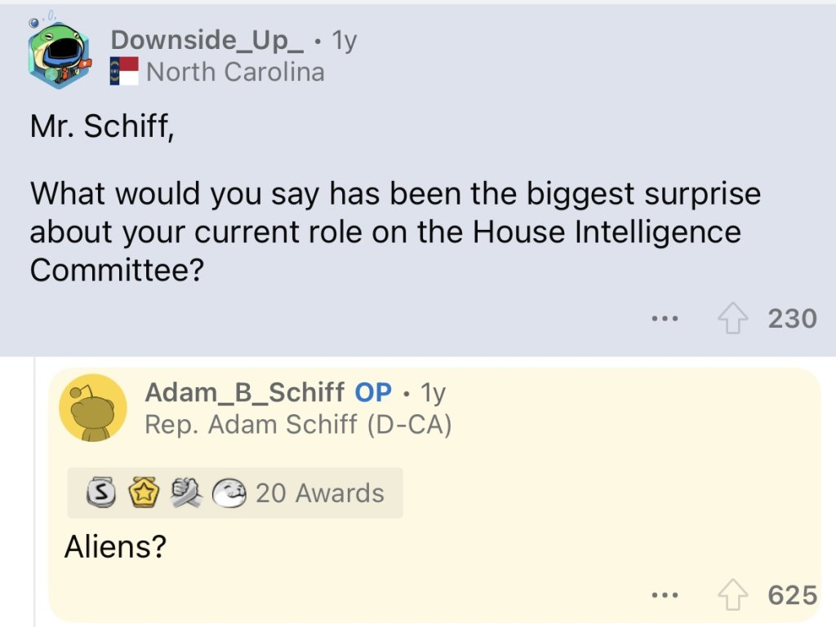
Task: Click the North Carolina flag flair icon
Action: [x=125, y=72]
